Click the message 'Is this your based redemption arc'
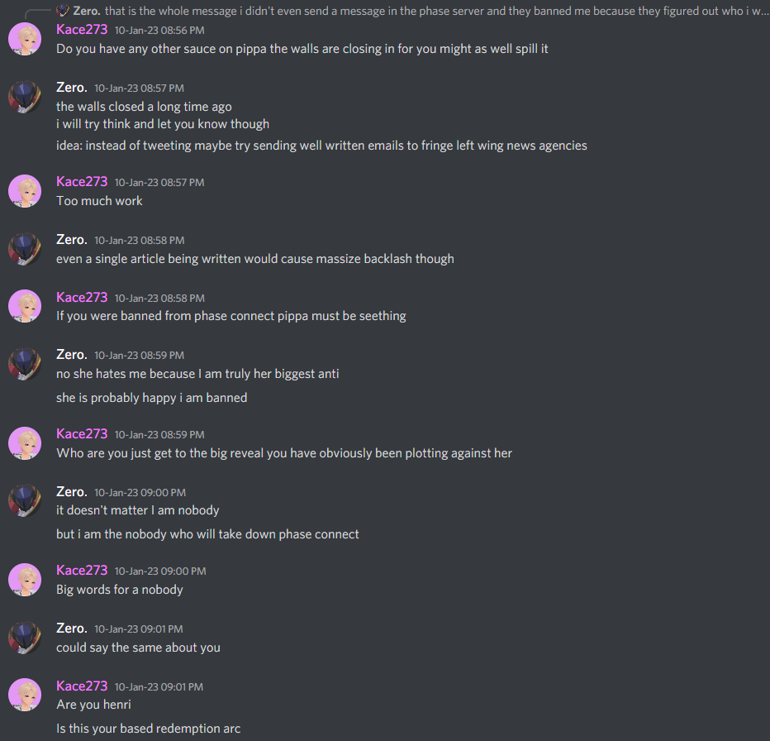Image resolution: width=770 pixels, height=741 pixels. click(149, 729)
